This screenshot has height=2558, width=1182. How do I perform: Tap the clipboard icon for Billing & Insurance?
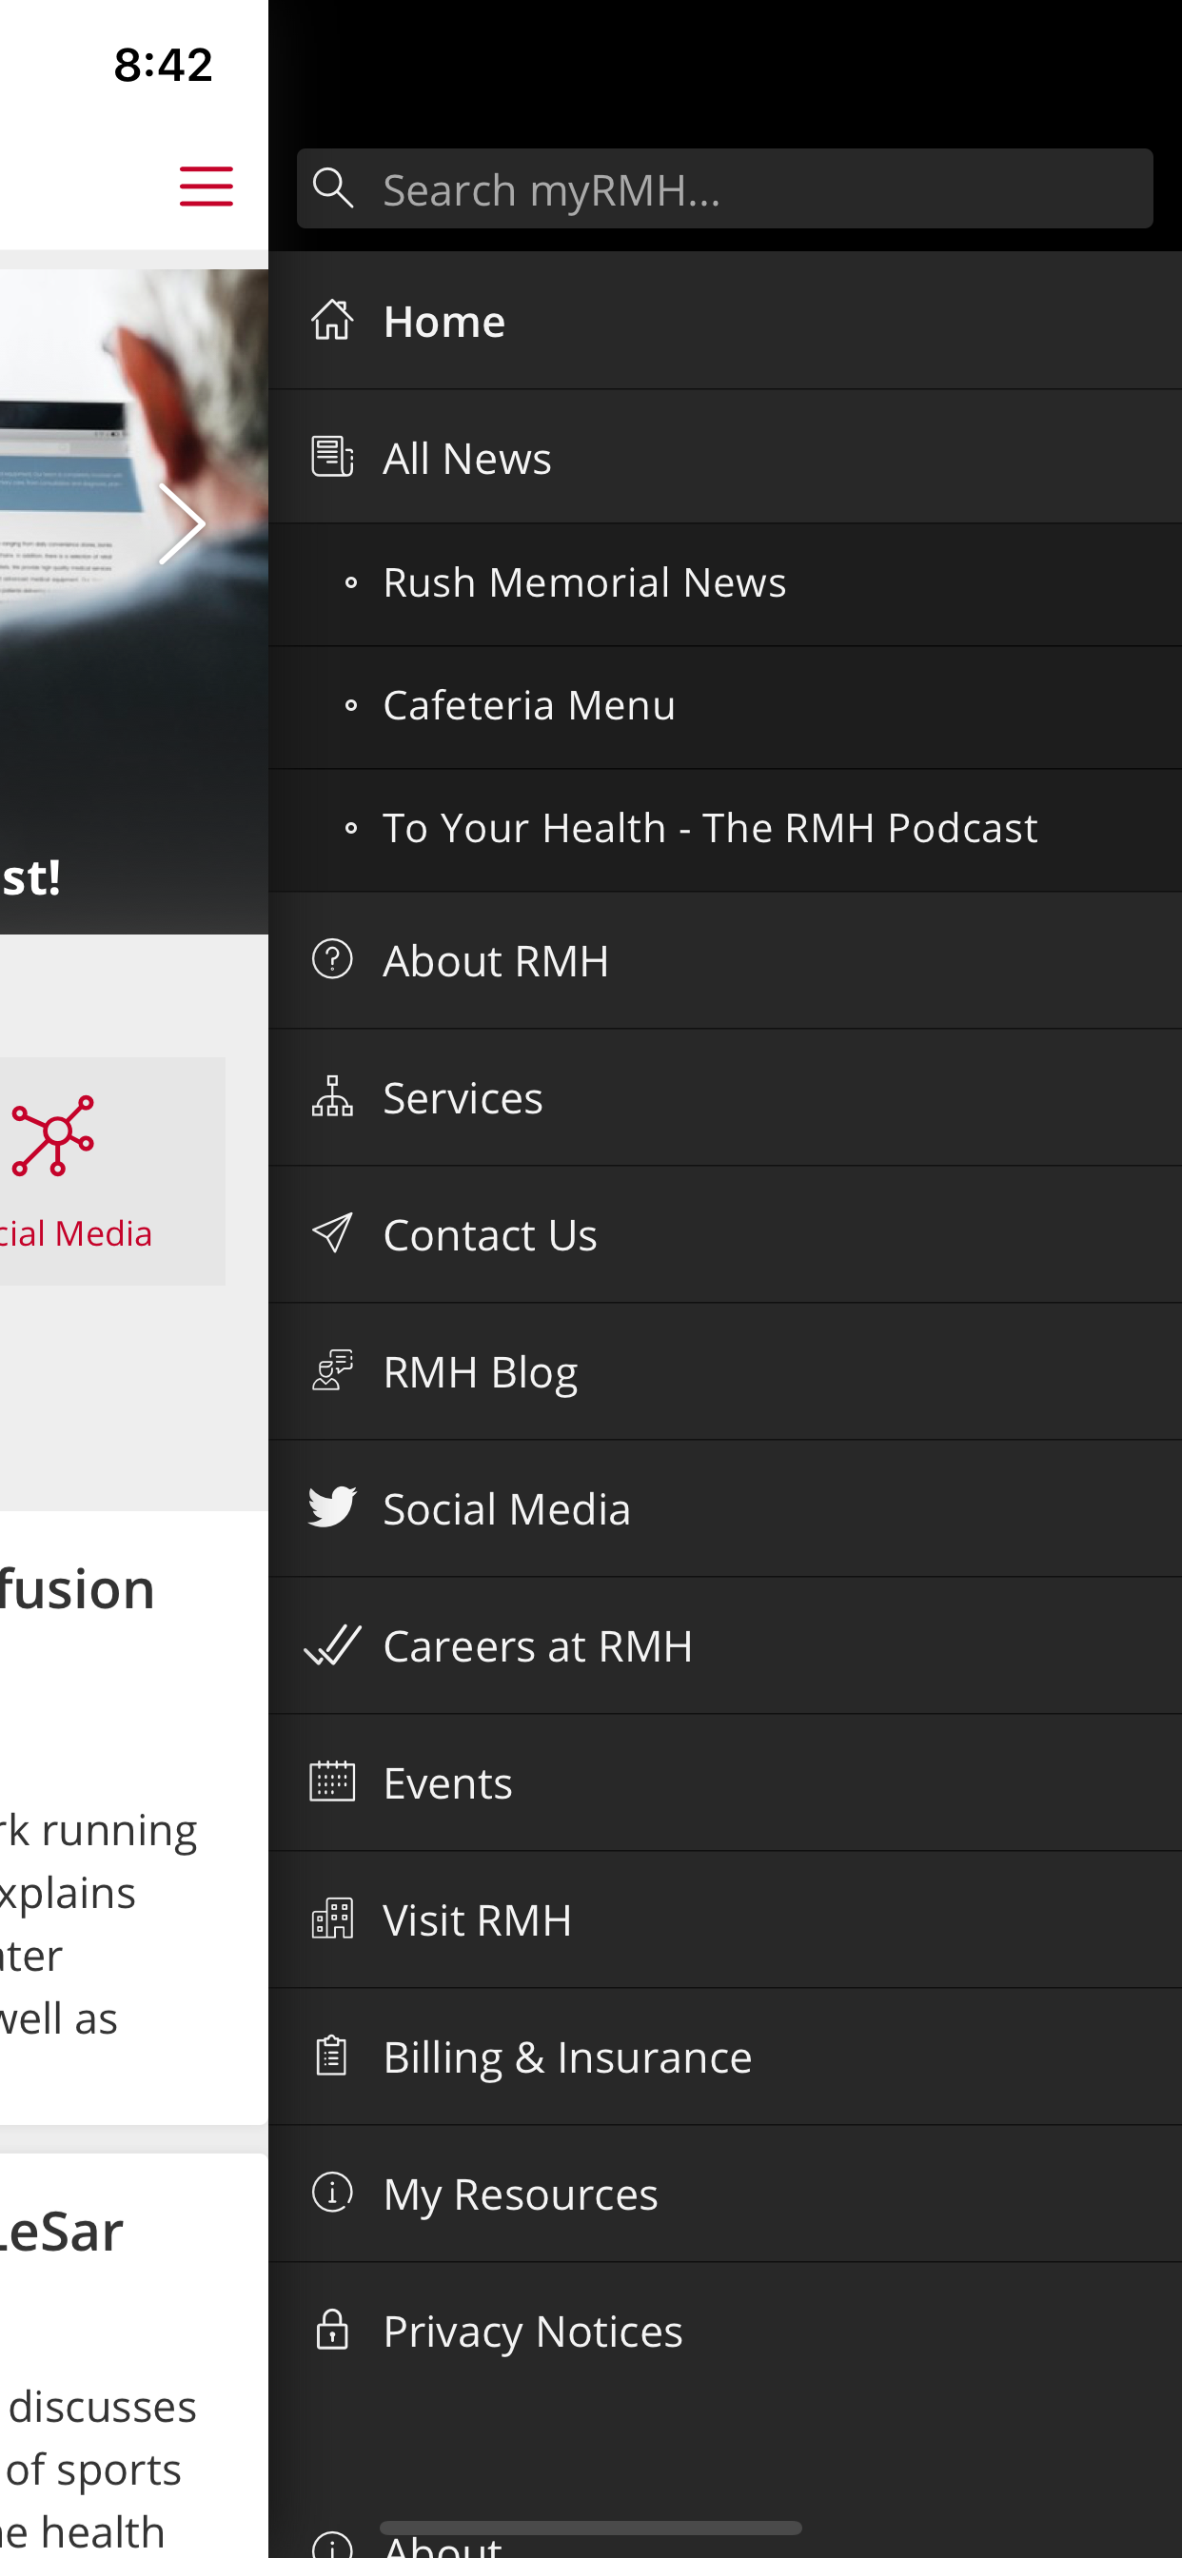(332, 2056)
